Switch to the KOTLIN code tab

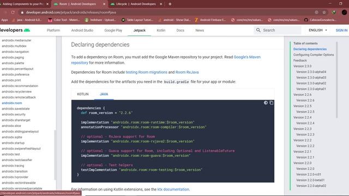(x=83, y=94)
